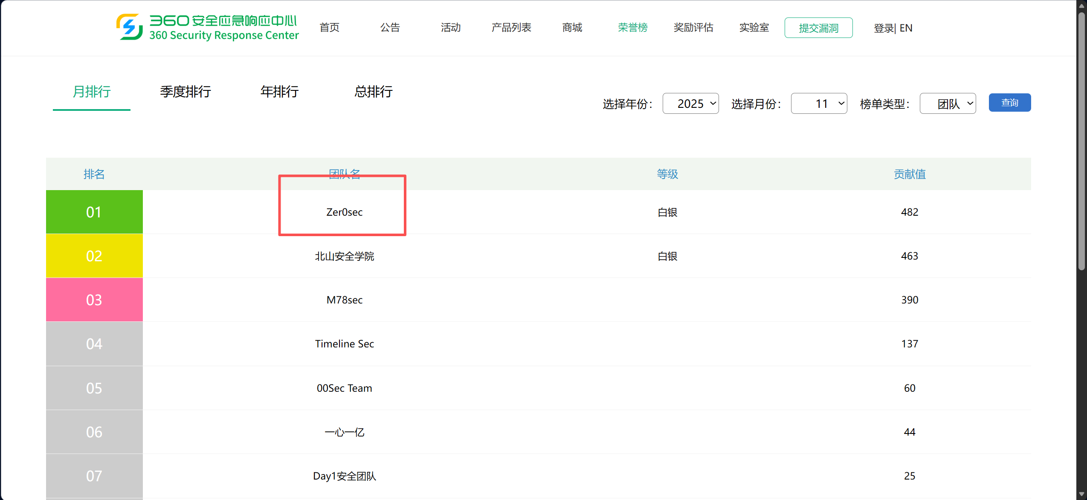The image size is (1087, 500).
Task: Click the gray rank 04 cell
Action: 94,344
